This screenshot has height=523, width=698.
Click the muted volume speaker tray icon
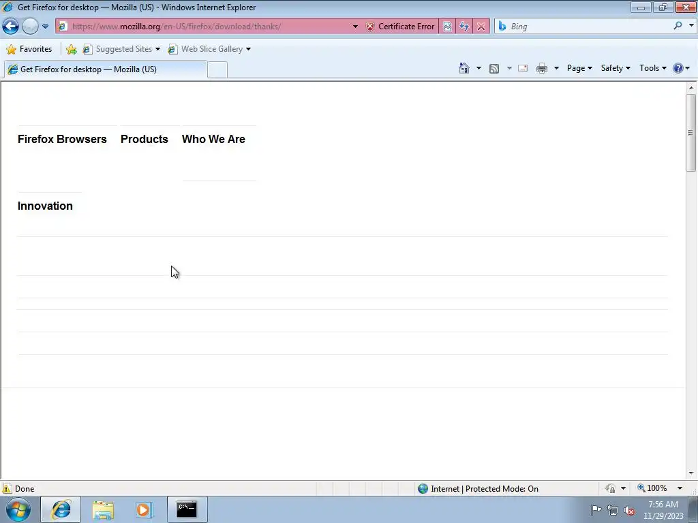tap(629, 510)
